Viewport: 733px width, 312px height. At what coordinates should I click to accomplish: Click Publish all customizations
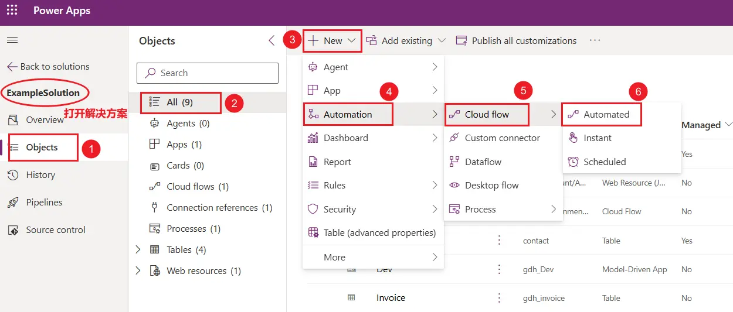click(516, 40)
